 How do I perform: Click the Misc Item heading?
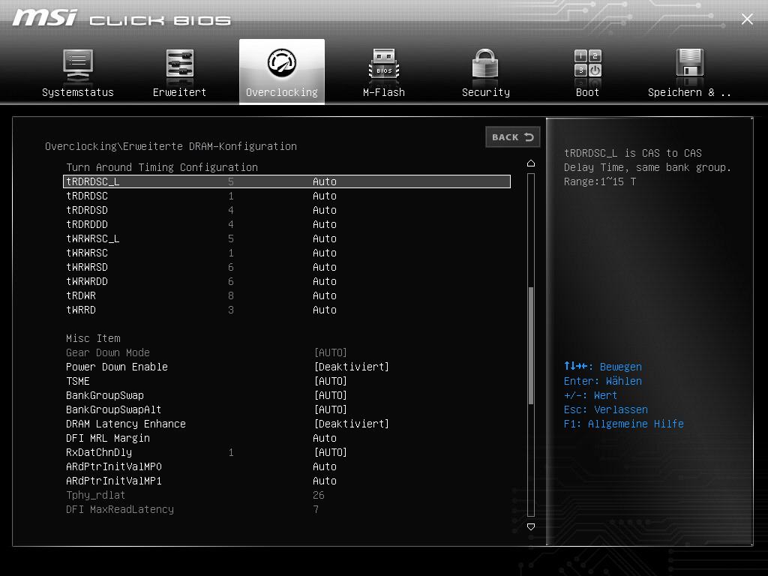pos(93,338)
